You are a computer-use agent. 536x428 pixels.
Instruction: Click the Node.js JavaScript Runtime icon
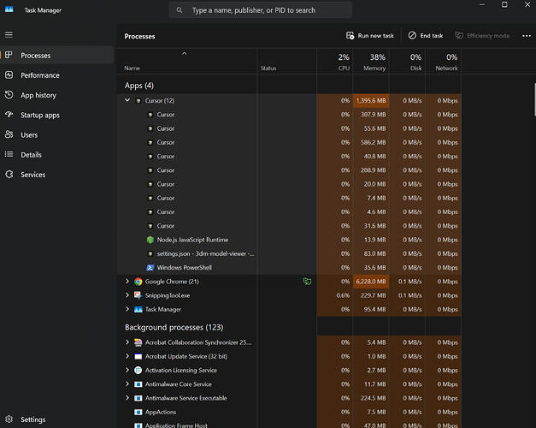pyautogui.click(x=150, y=240)
